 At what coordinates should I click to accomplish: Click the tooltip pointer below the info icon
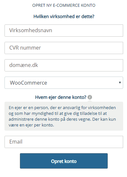click(90, 101)
